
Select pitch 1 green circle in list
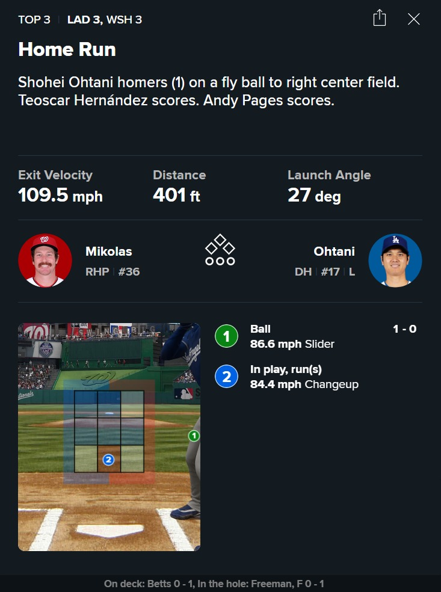[227, 336]
